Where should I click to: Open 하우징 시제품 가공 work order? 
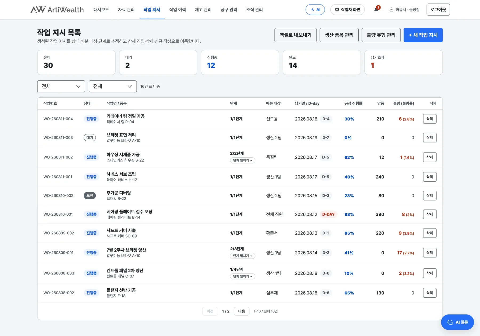pyautogui.click(x=123, y=154)
